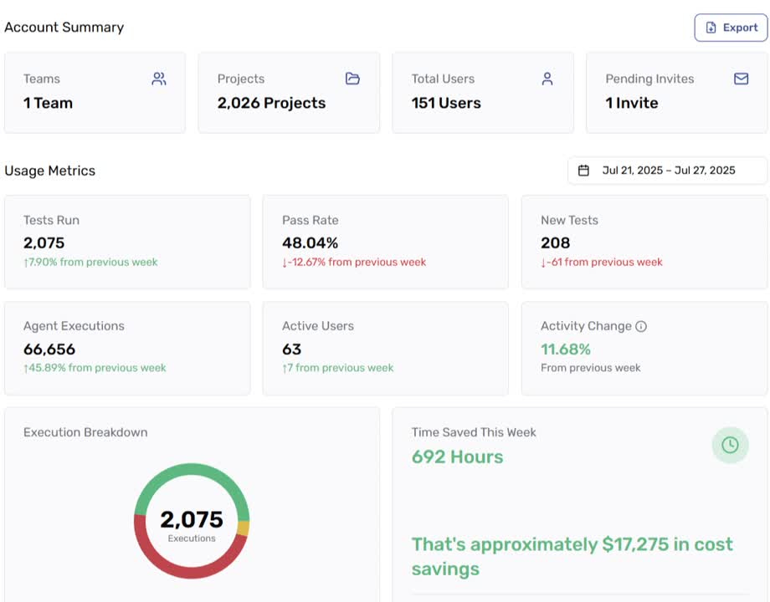
Task: Click the Agent Executions value 66,656
Action: pyautogui.click(x=49, y=349)
